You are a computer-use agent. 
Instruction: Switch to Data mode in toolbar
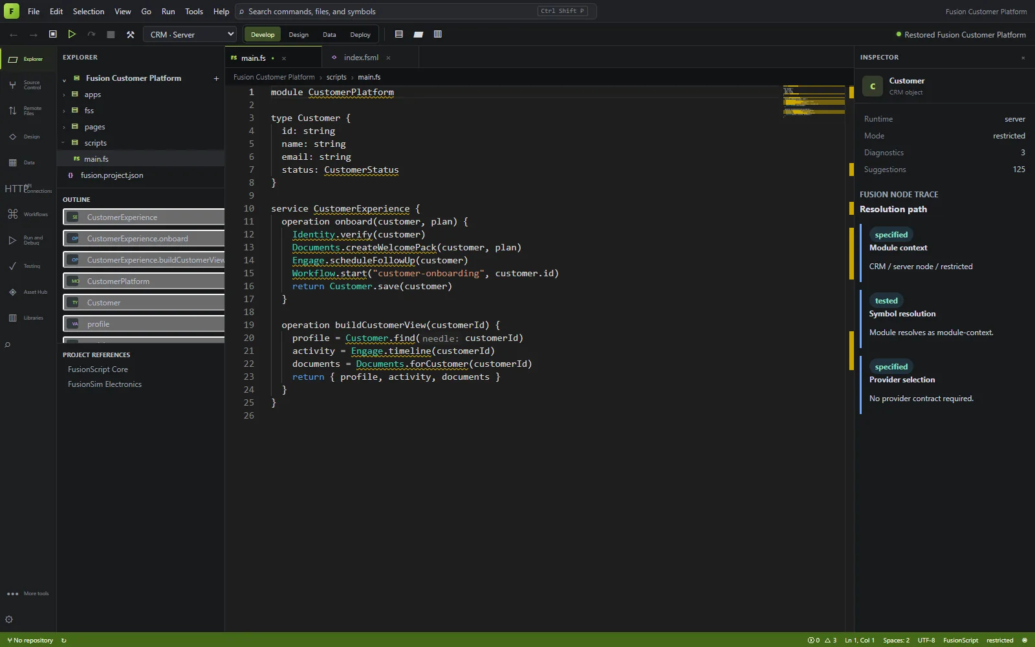click(329, 35)
